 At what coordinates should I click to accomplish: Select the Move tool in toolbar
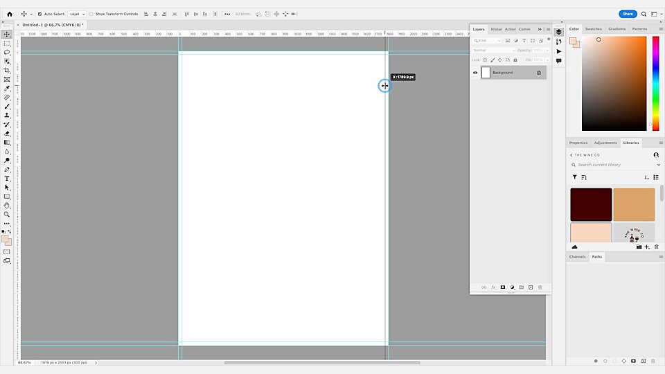coord(7,35)
